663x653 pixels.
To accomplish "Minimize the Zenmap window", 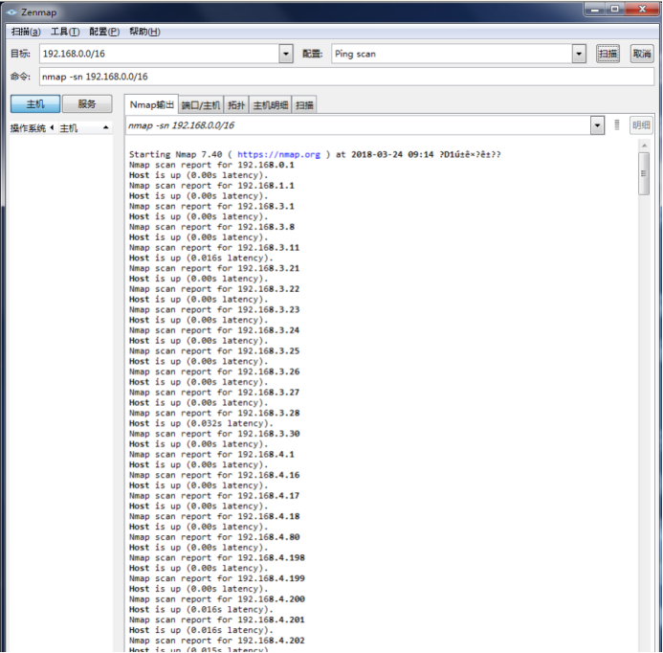I will point(595,9).
